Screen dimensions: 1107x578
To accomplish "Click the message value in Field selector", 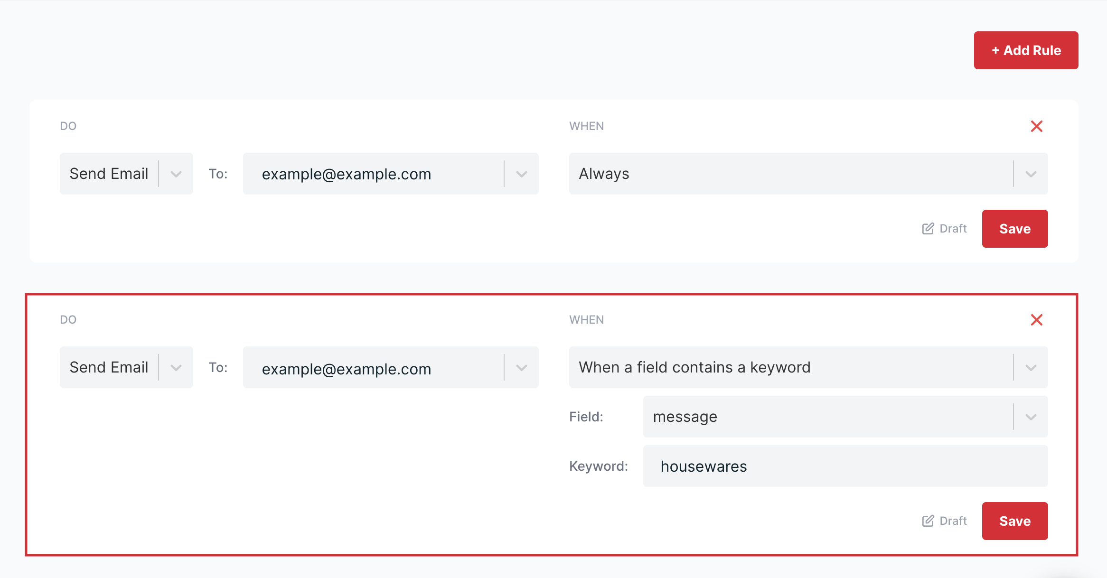I will [685, 417].
